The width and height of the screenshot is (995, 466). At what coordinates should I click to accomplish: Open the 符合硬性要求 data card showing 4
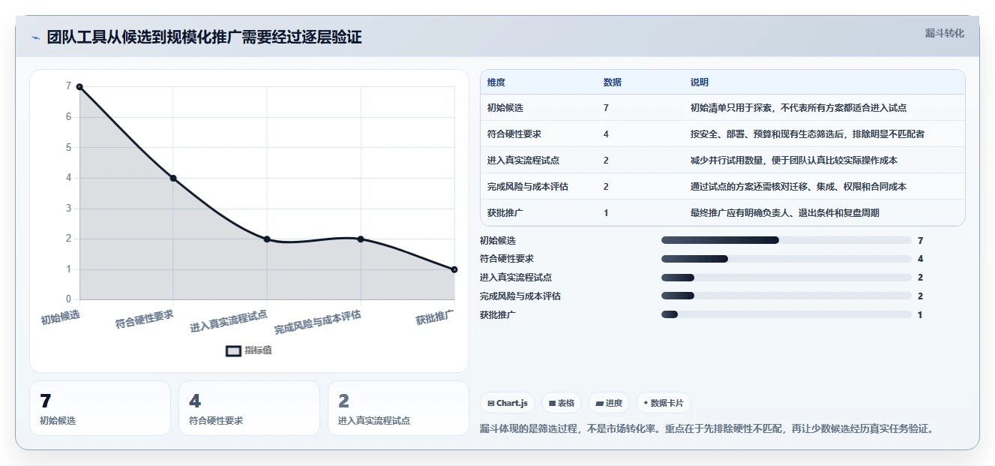(x=250, y=408)
